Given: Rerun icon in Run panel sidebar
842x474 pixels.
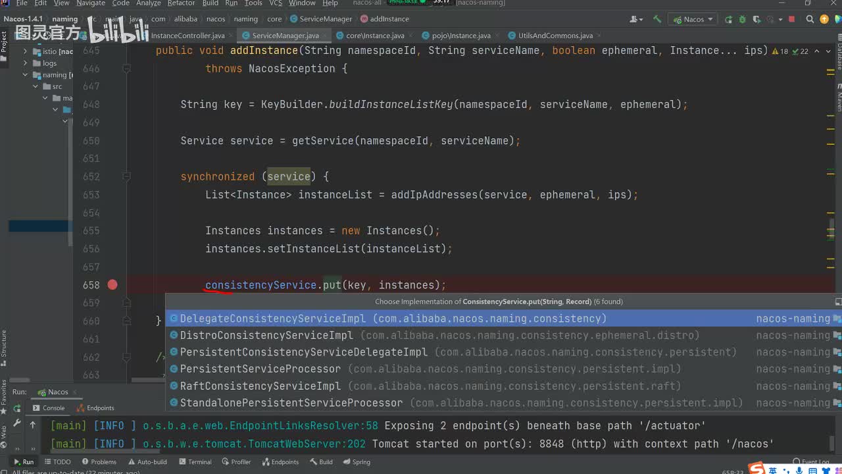Looking at the screenshot, I should click(17, 409).
